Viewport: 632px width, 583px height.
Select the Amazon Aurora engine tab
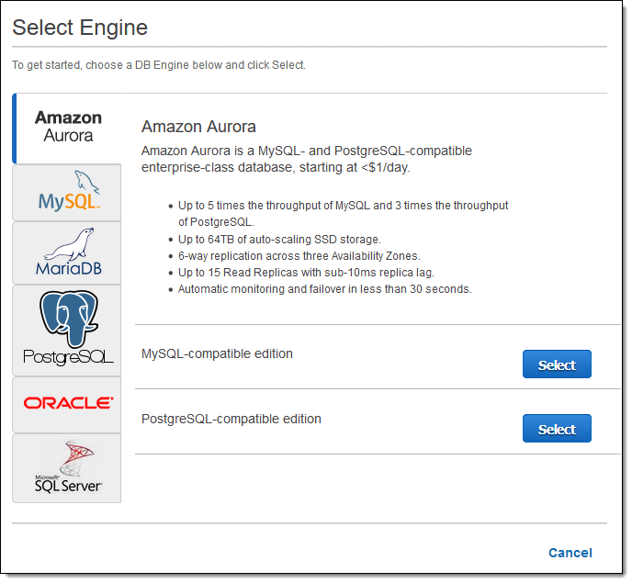(68, 127)
